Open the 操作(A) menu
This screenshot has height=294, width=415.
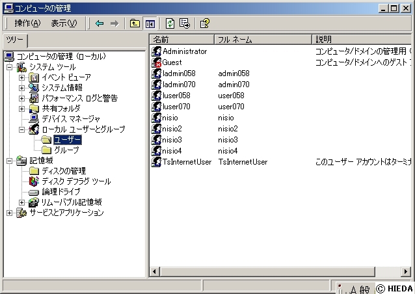click(x=27, y=23)
